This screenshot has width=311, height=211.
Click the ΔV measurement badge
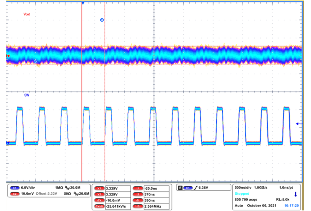(99, 200)
